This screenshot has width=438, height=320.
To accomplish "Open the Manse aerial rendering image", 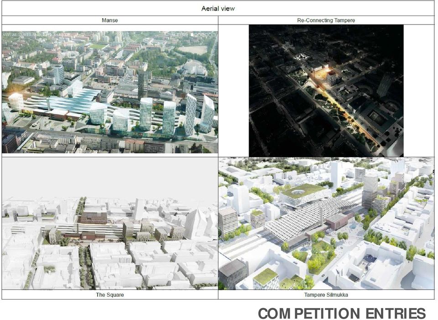I will pos(110,92).
